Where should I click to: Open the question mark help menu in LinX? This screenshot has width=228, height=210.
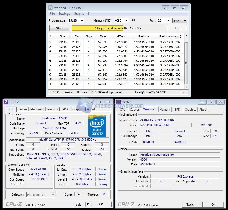pos(88,14)
